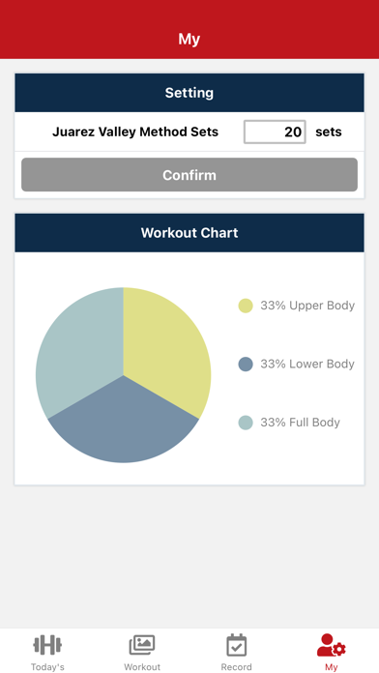Viewport: 379px width, 673px height.
Task: Open the Today's dumbbell icon
Action: [x=47, y=645]
